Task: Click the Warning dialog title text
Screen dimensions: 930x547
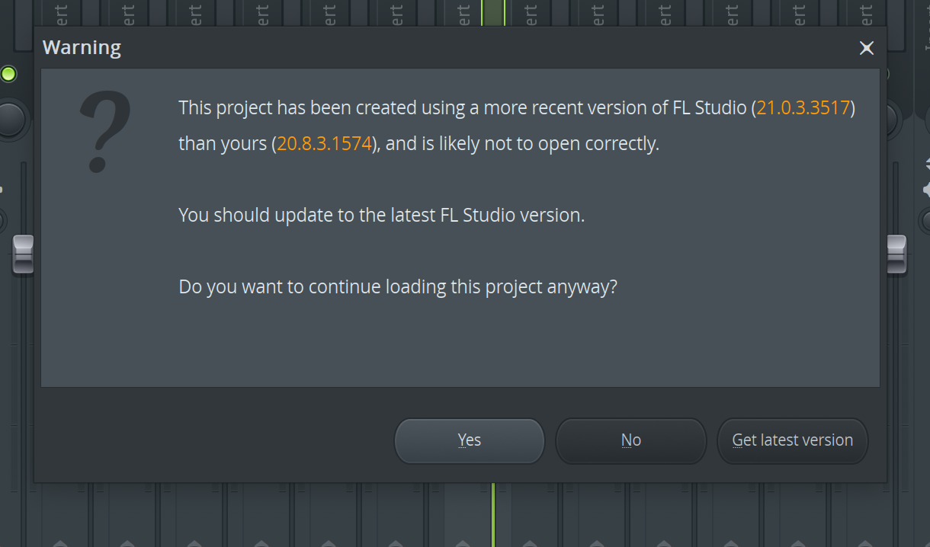Action: [82, 47]
